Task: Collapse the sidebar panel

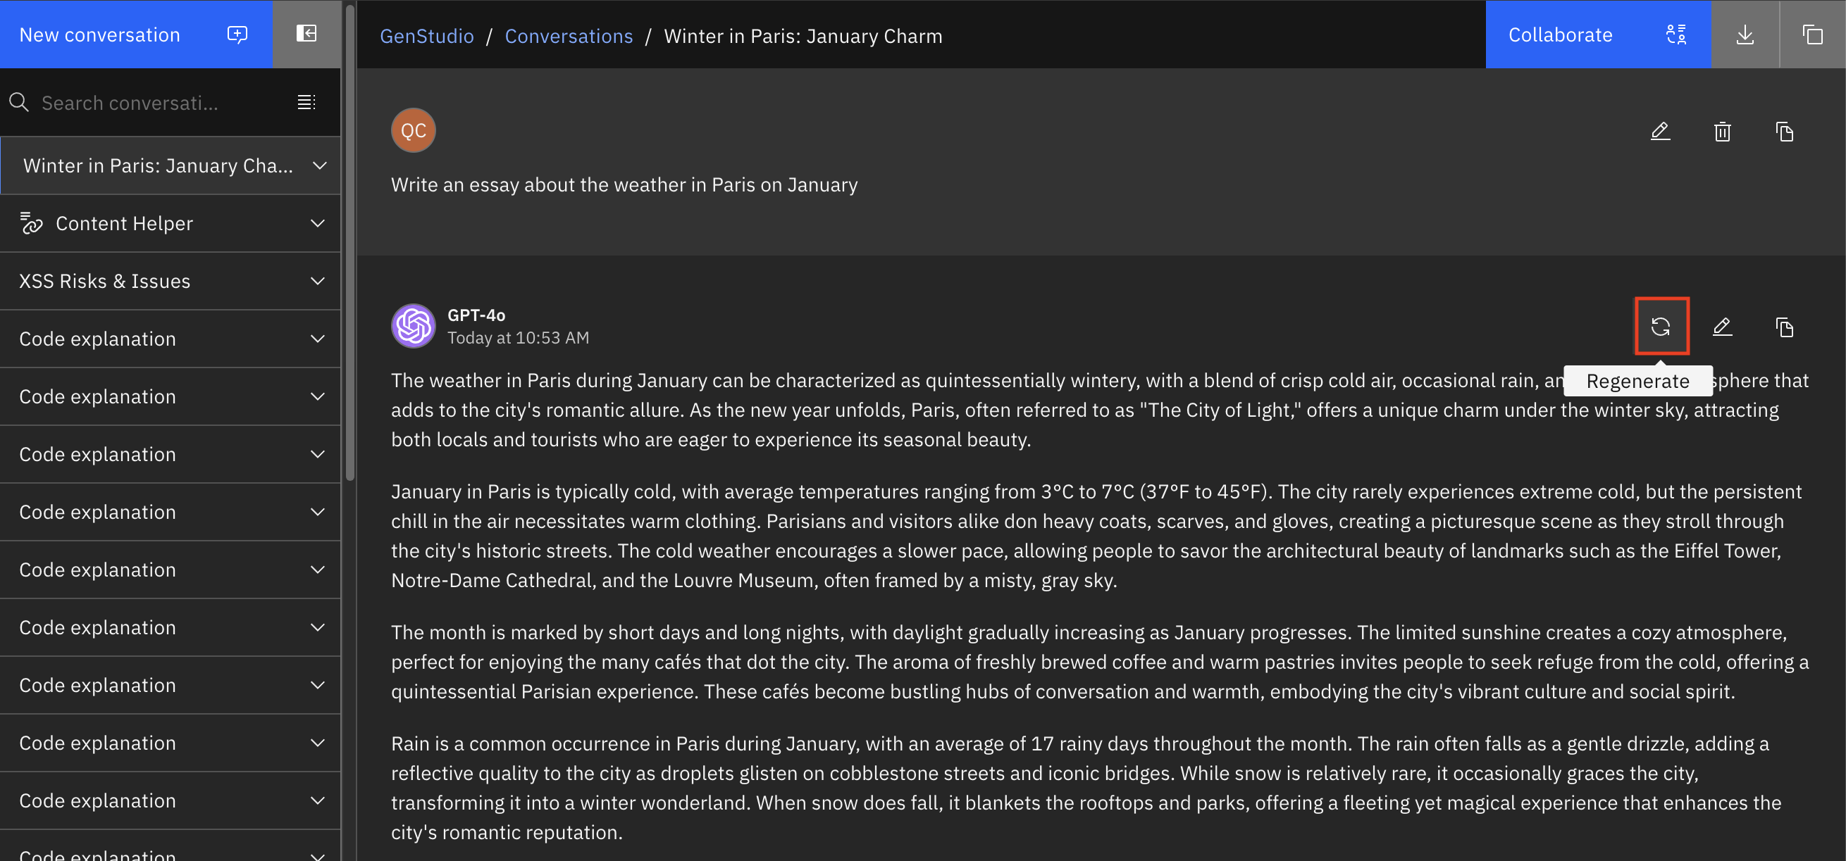Action: pos(306,34)
